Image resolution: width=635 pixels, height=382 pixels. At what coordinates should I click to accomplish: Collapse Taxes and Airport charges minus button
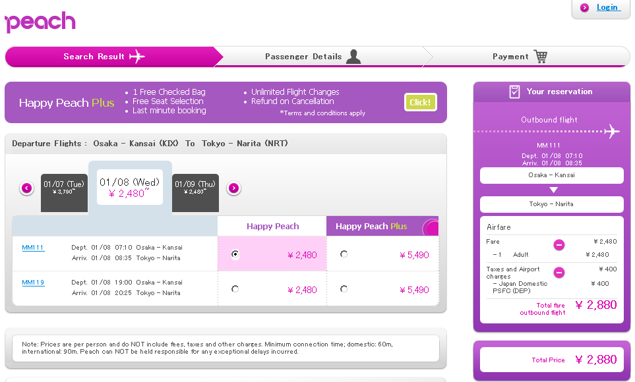pos(559,272)
